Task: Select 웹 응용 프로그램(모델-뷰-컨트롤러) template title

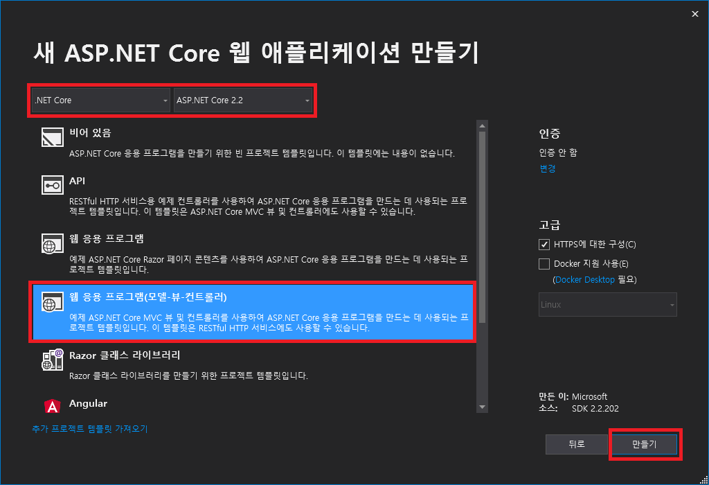Action: 148,297
